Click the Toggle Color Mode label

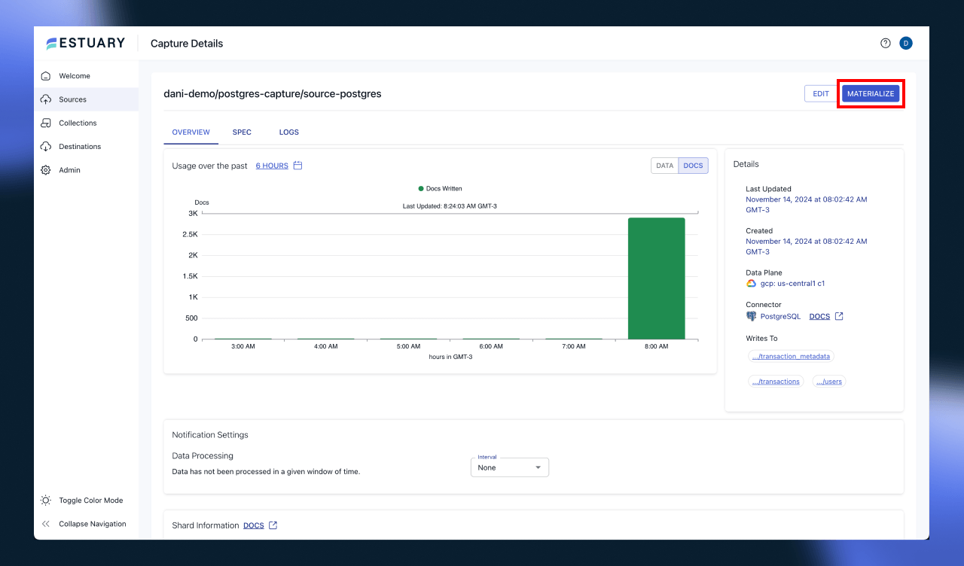tap(91, 501)
